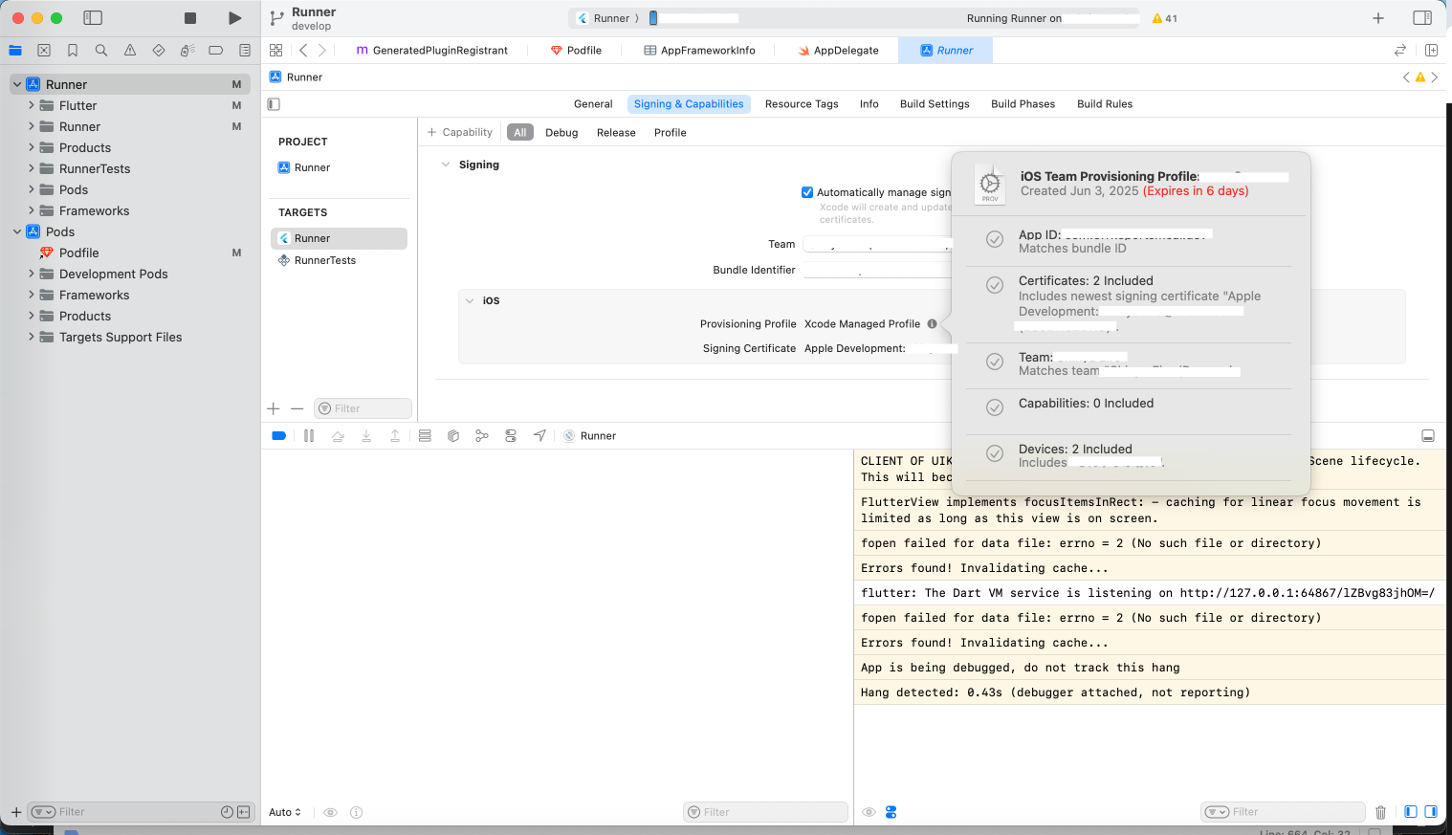Viewport: 1452px width, 835px height.
Task: Open the report navigator
Action: coord(245,50)
